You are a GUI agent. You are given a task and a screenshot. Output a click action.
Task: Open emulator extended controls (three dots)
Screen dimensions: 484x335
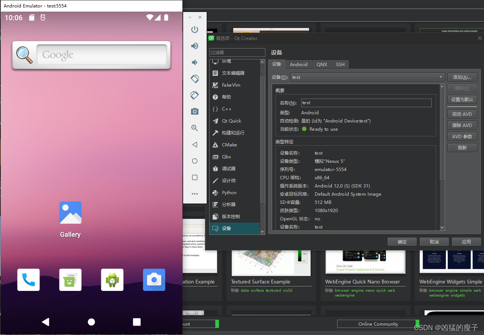tap(195, 194)
